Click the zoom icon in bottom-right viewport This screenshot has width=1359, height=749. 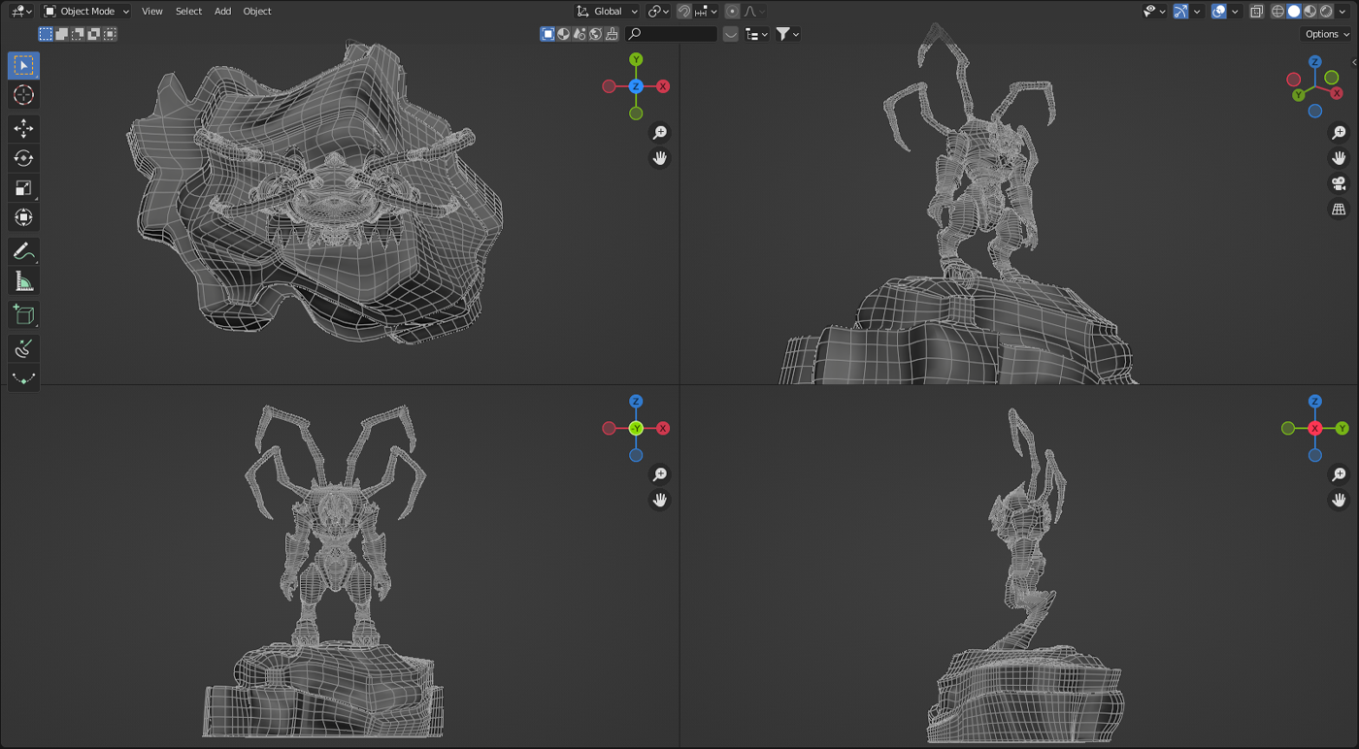(x=1339, y=474)
